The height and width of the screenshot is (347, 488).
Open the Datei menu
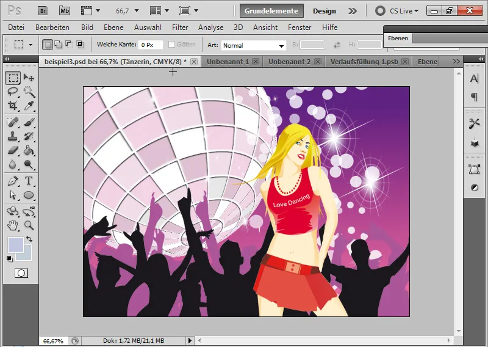click(16, 27)
